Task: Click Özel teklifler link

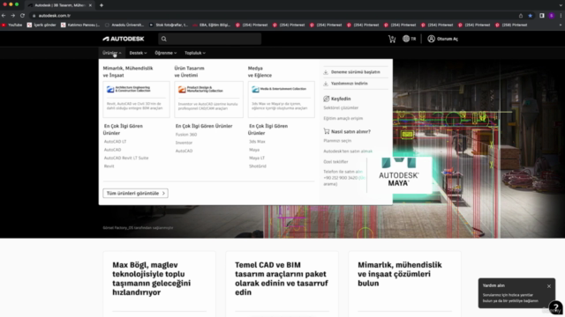Action: coord(335,162)
